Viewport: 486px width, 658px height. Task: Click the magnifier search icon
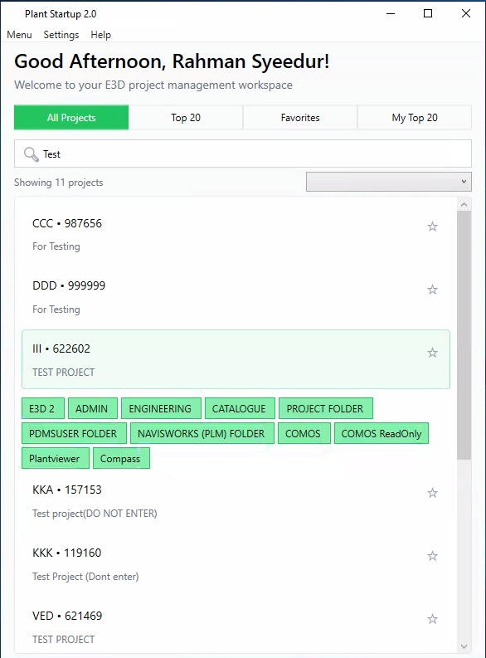[31, 154]
